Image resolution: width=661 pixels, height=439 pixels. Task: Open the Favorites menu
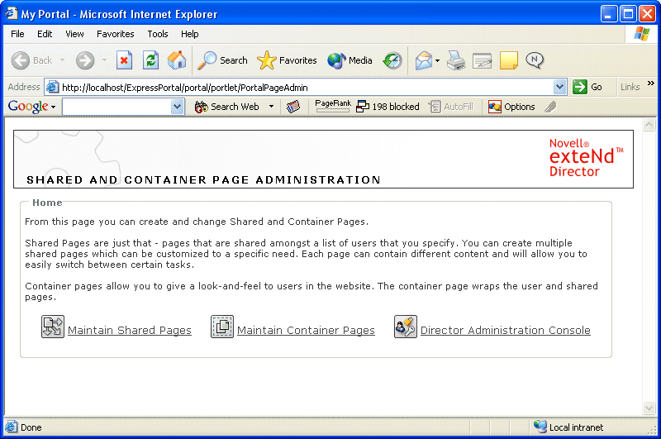116,34
